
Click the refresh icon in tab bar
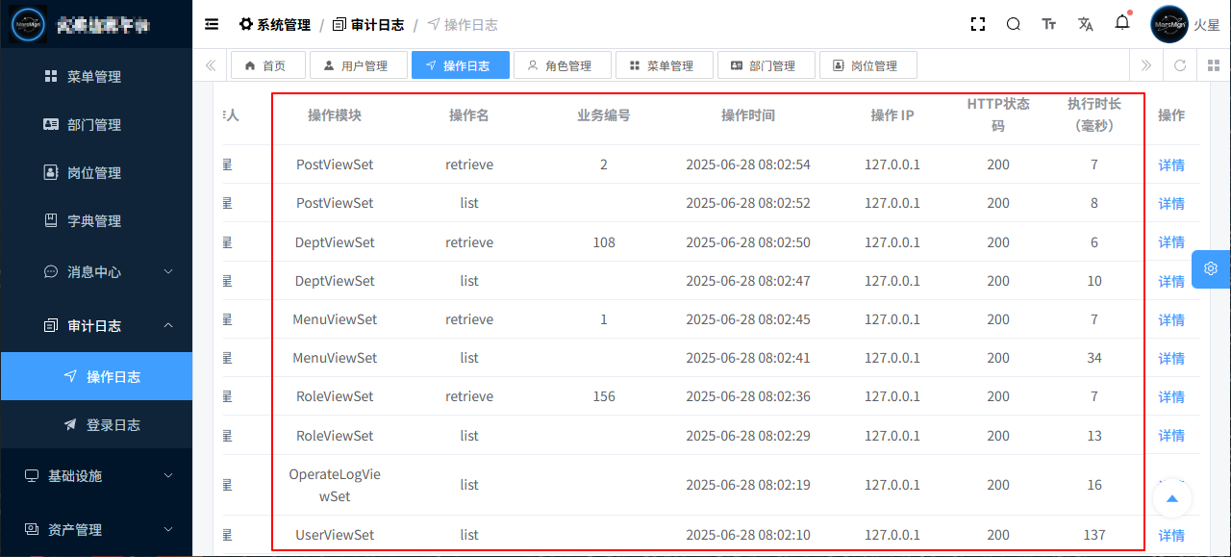pos(1180,65)
